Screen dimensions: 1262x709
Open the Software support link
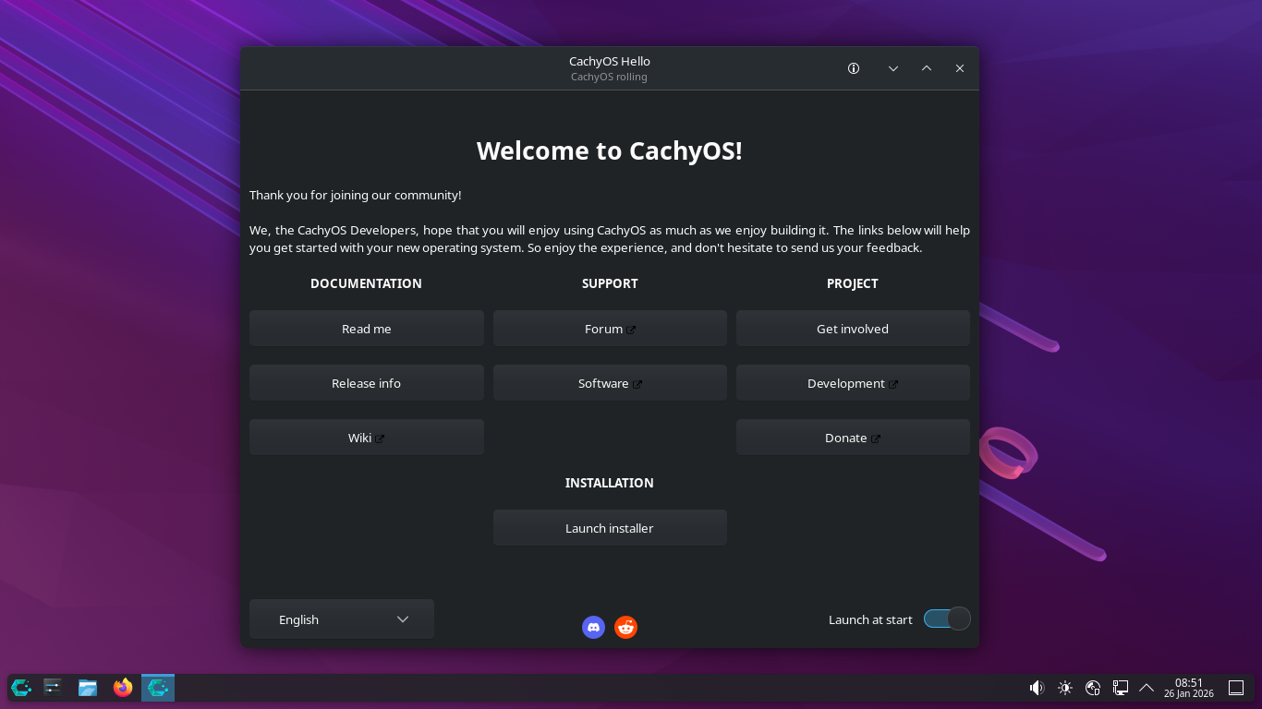click(x=610, y=383)
